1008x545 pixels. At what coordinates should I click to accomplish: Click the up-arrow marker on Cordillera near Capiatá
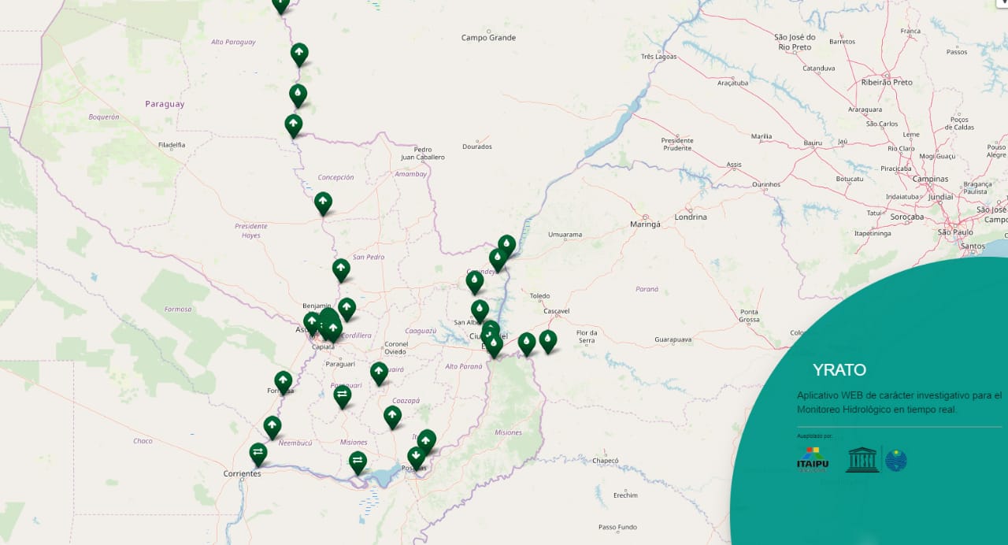pos(334,330)
